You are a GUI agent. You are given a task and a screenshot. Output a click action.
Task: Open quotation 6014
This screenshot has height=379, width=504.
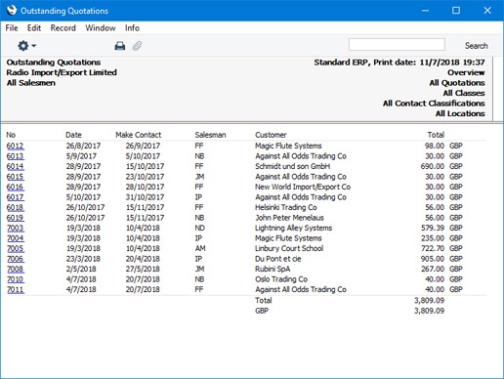[x=15, y=166]
